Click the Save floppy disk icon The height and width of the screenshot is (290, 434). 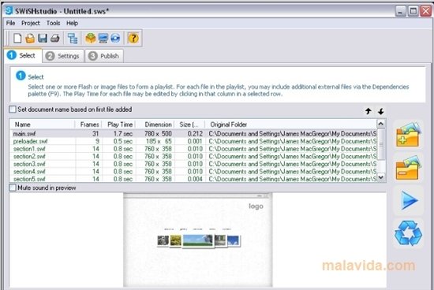tap(43, 38)
